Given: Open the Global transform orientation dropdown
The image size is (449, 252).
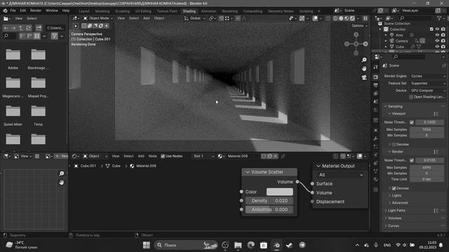Looking at the screenshot, I should (195, 18).
